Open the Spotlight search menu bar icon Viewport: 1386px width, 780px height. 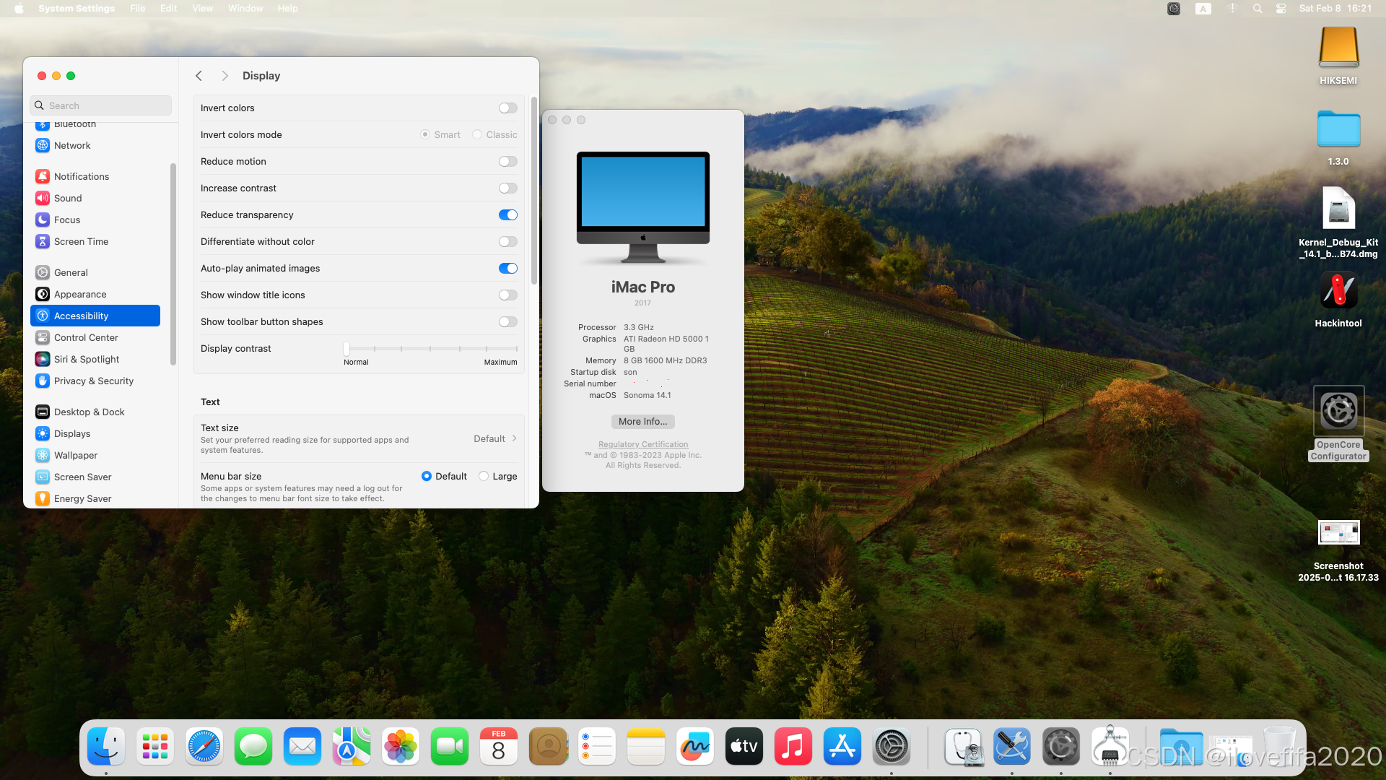(x=1258, y=9)
